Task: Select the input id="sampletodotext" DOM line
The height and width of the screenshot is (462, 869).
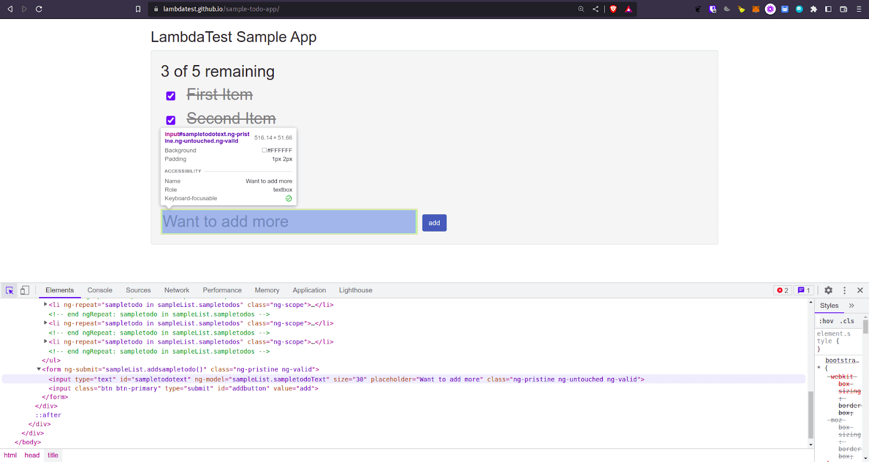Action: click(x=404, y=380)
